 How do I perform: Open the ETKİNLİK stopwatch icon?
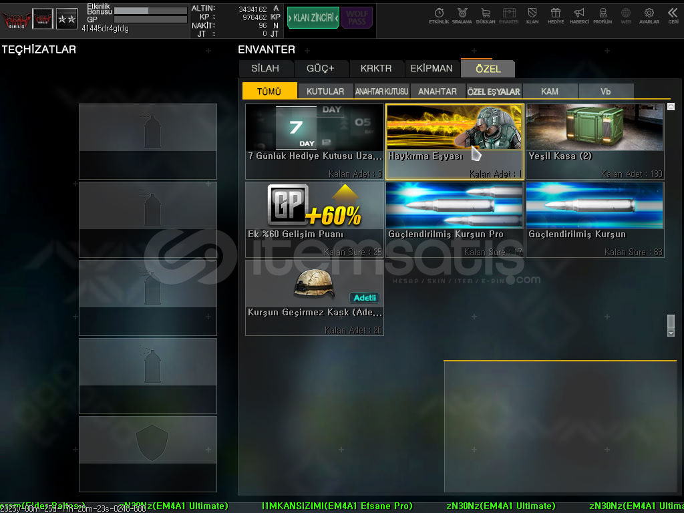click(439, 16)
